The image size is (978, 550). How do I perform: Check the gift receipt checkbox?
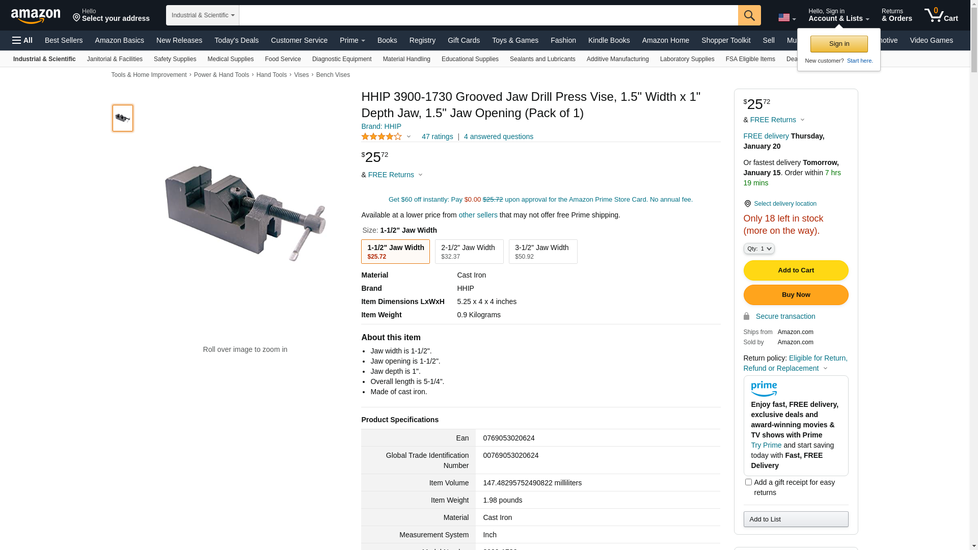[748, 482]
